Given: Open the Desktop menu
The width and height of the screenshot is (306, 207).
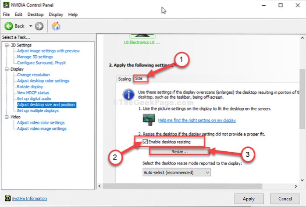Looking at the screenshot, I should click(36, 14).
